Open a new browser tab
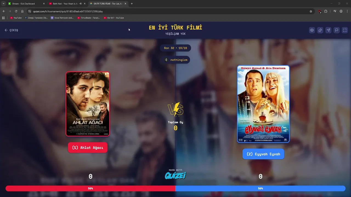Image resolution: width=351 pixels, height=197 pixels. click(132, 4)
